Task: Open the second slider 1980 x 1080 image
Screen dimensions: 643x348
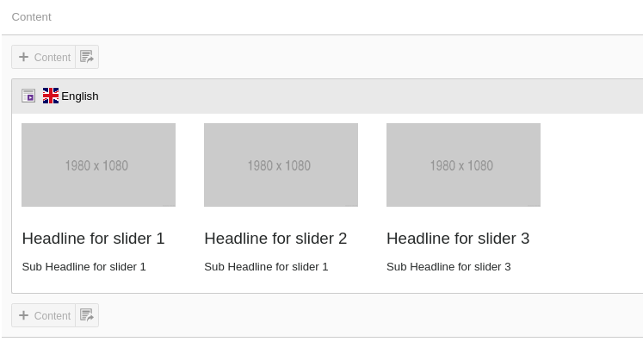Action: (x=281, y=165)
